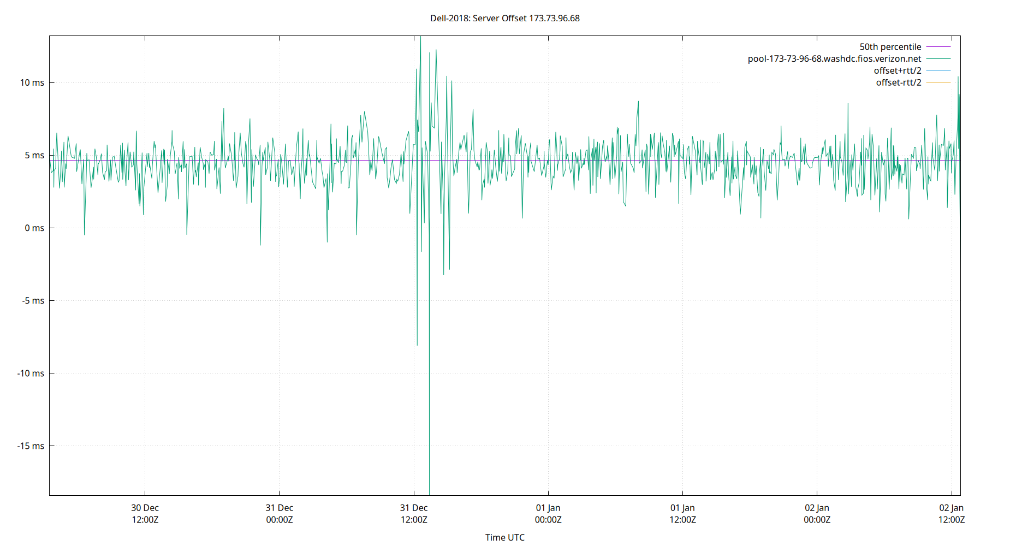Toggle the "offset-rtt/2" legend entry
Image resolution: width=1010 pixels, height=546 pixels.
tap(898, 82)
